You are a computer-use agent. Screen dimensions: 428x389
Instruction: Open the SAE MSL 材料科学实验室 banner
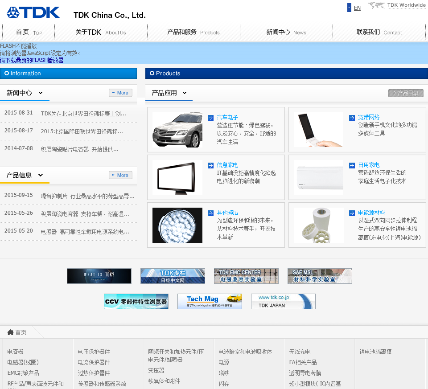[320, 276]
